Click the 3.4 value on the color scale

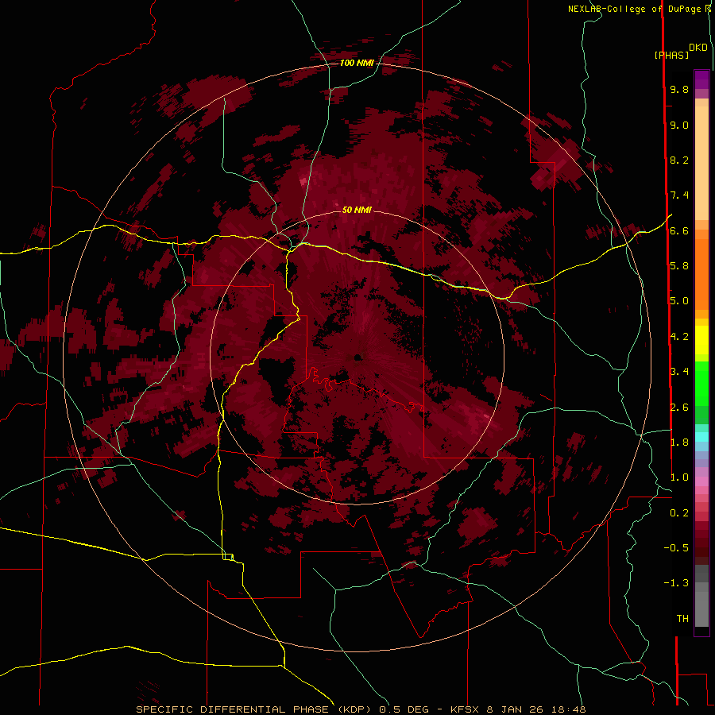coord(679,372)
